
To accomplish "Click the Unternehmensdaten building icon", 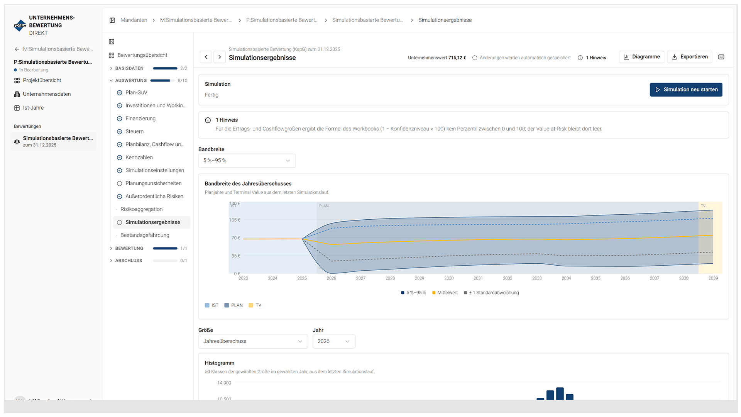I will 17,94.
